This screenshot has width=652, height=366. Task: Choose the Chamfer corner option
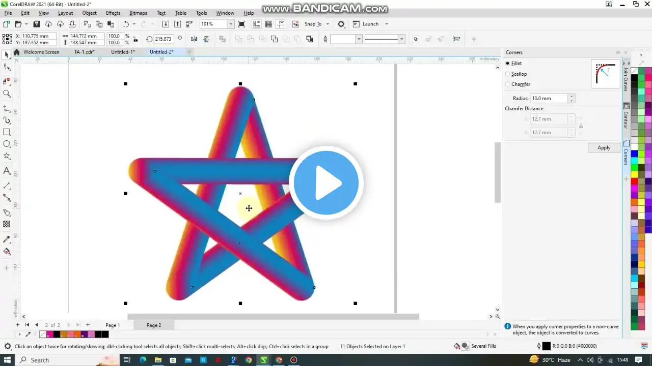[x=507, y=84]
